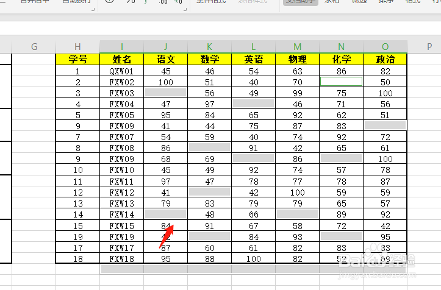Select column H header
Screen dimensions: 441x290
(x=77, y=47)
